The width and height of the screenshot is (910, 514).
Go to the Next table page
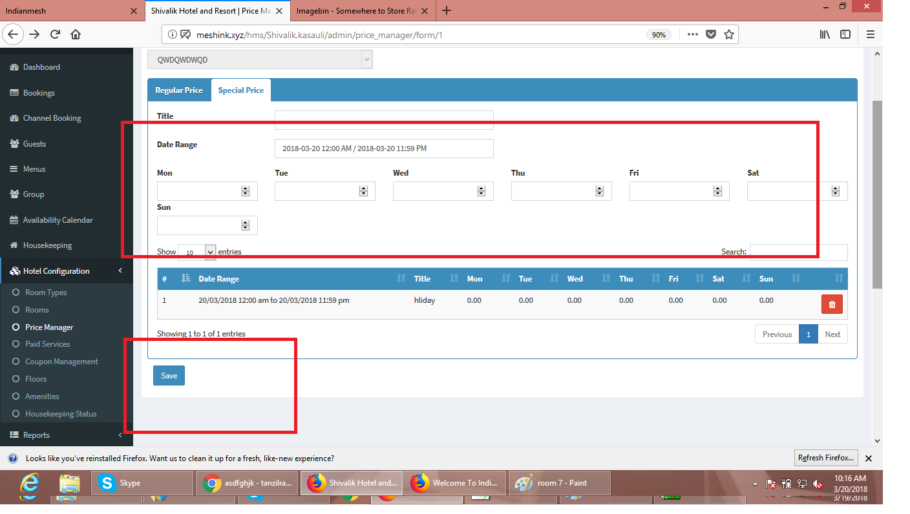pos(832,334)
